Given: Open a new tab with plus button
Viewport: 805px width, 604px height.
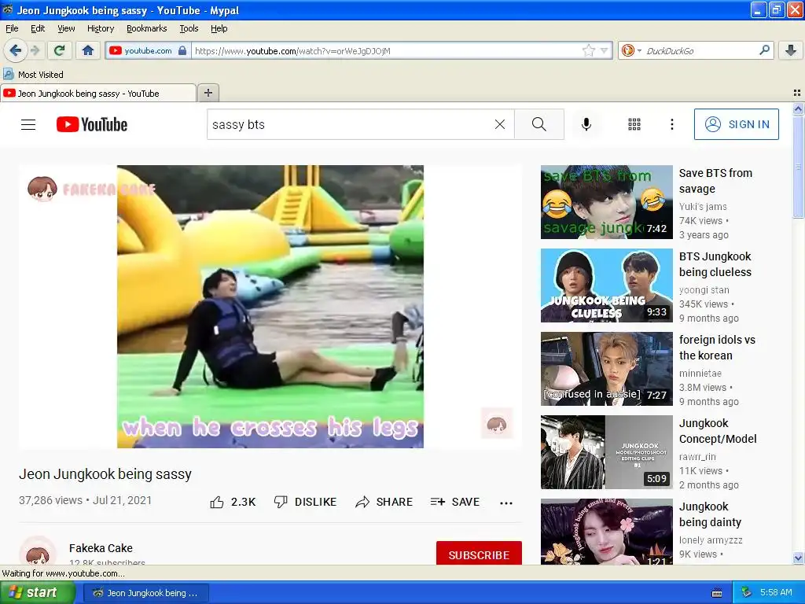Looking at the screenshot, I should (x=208, y=93).
